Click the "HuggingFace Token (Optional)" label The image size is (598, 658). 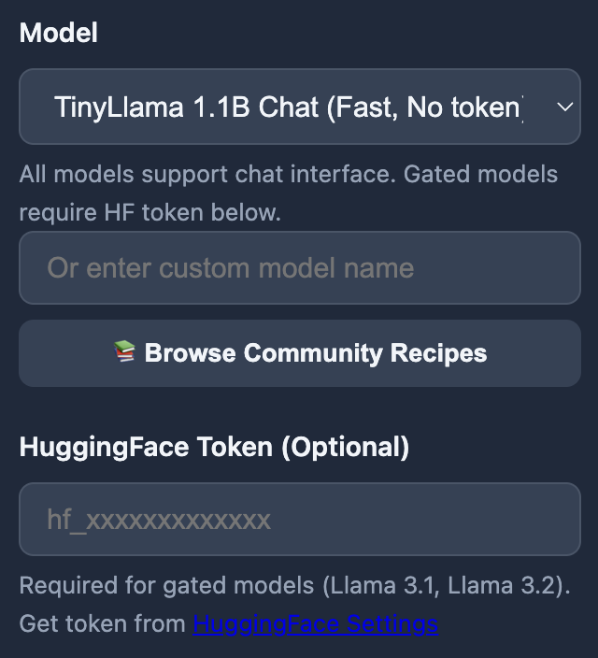(x=214, y=447)
